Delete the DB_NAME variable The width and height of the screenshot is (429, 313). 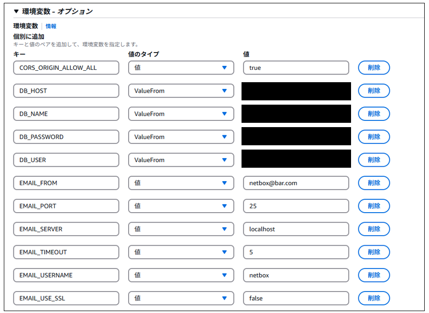pyautogui.click(x=374, y=114)
